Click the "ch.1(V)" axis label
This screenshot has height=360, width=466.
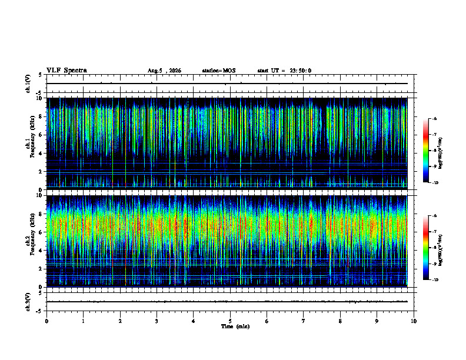[28, 84]
